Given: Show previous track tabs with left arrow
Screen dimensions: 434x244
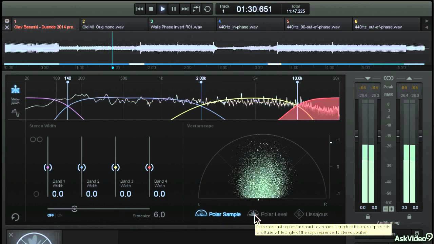Looking at the screenshot, I should click(427, 27).
